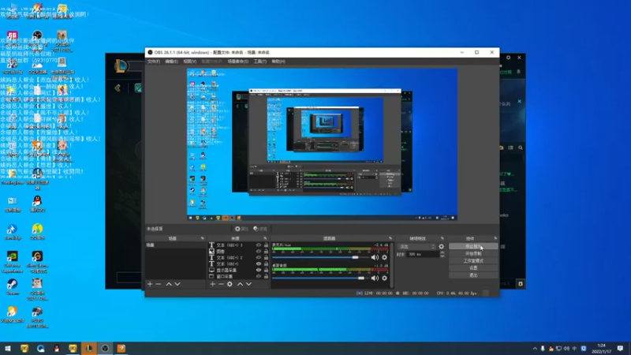This screenshot has height=355, width=631.
Task: Open the 工具(T) menu in OBS
Action: pyautogui.click(x=260, y=62)
